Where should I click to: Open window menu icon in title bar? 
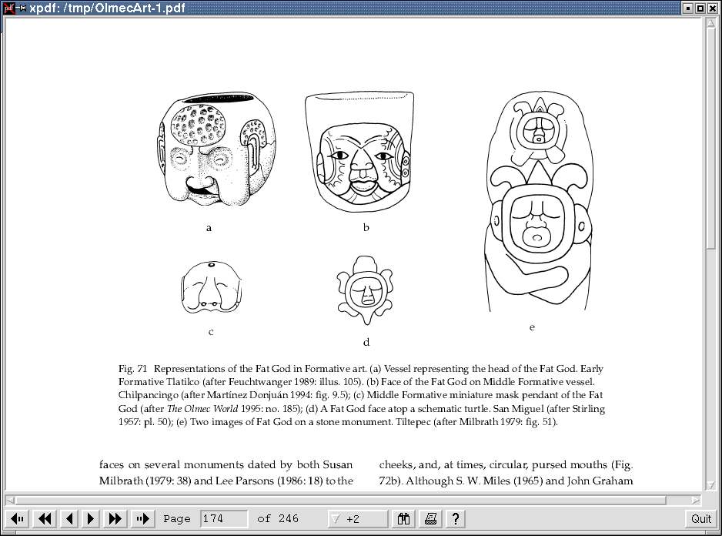click(x=8, y=8)
